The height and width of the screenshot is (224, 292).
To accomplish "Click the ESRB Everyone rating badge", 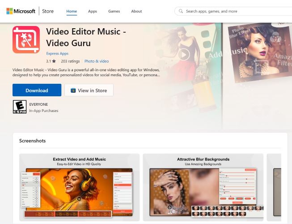I will (x=20, y=107).
